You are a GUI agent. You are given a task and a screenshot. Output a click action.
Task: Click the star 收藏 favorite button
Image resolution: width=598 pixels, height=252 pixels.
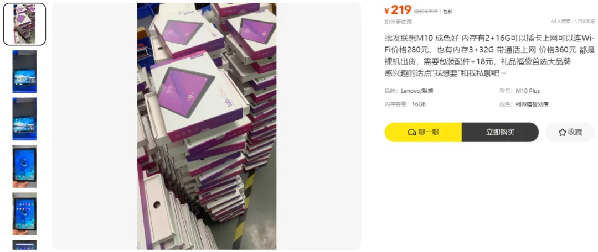[x=570, y=132]
